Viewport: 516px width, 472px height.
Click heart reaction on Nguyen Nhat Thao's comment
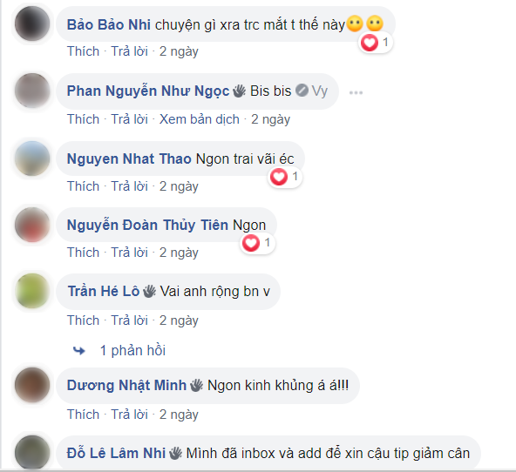click(x=279, y=177)
